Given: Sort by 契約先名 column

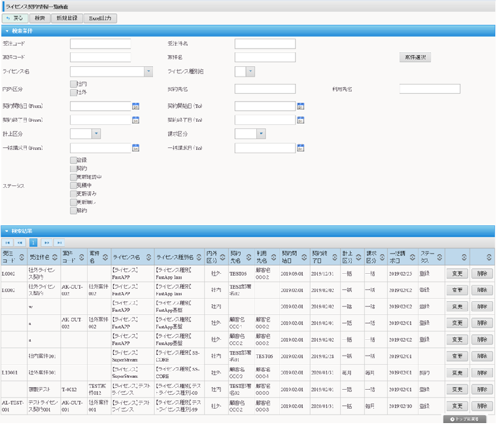Looking at the screenshot, I should click(x=248, y=257).
